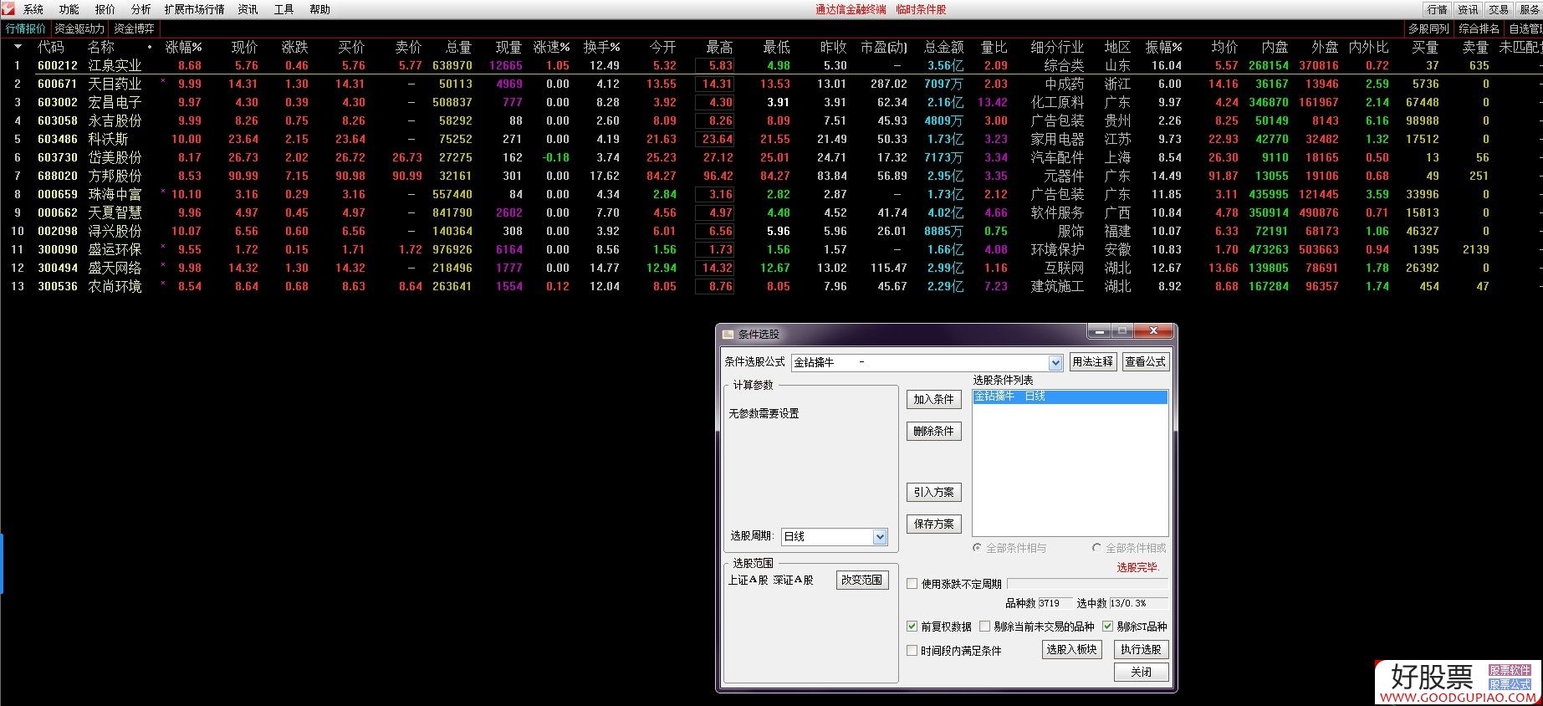Screen dimensions: 1543x706
Task: Open the 扩展市场行情 menu
Action: (195, 9)
